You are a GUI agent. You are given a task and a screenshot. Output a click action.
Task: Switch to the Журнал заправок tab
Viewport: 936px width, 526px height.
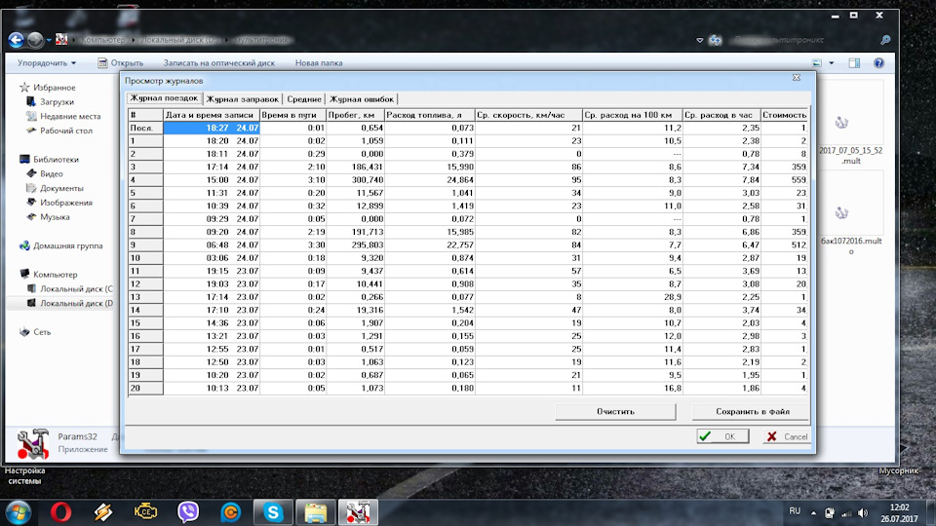pyautogui.click(x=243, y=98)
